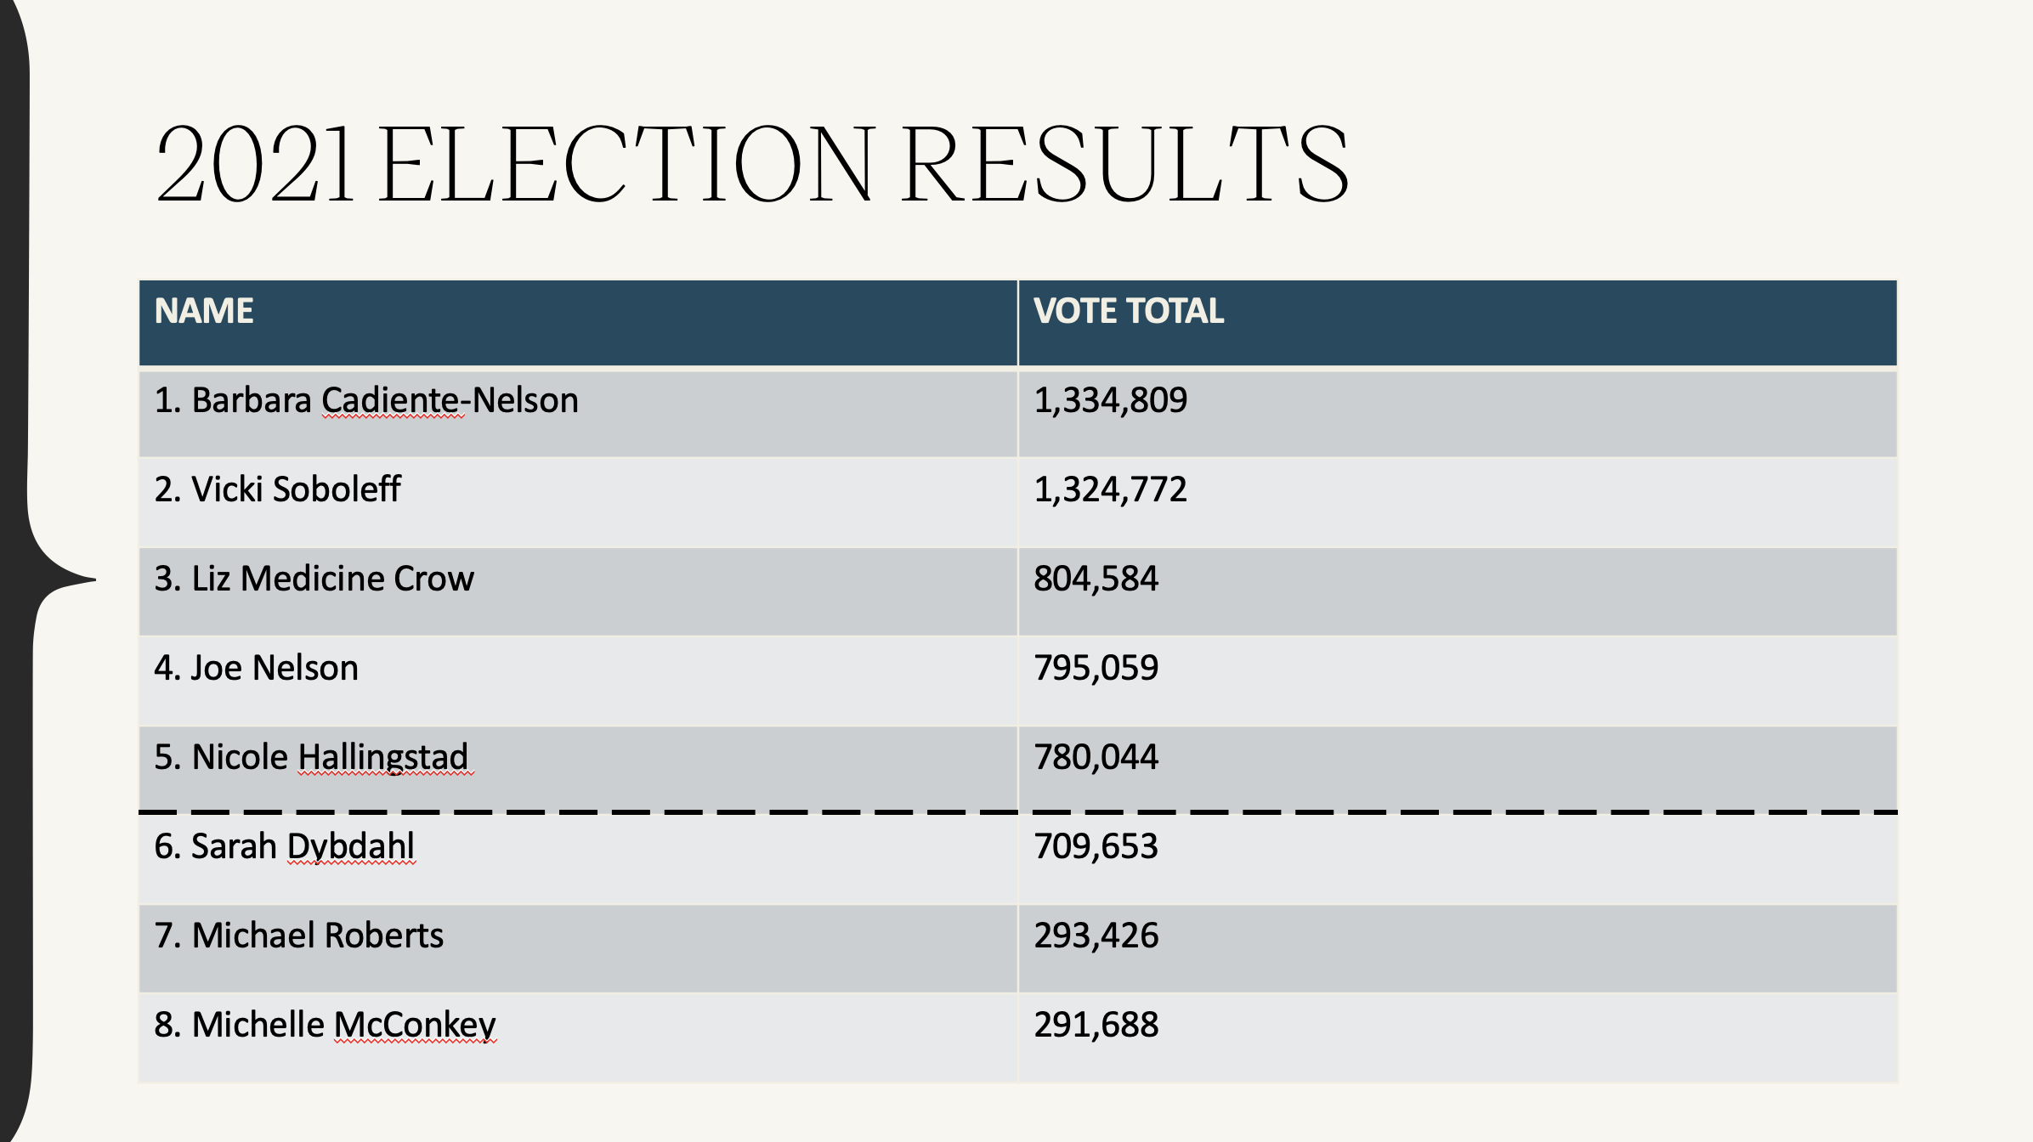Click the vote total 293,426
The height and width of the screenshot is (1142, 2033).
click(1096, 936)
